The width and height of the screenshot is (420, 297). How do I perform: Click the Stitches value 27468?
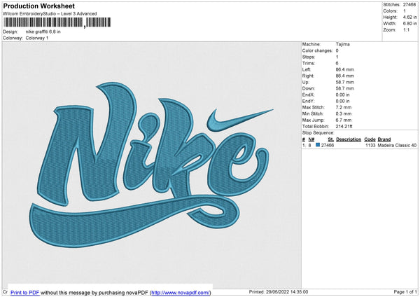point(409,5)
